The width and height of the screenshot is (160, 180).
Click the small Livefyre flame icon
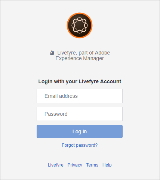[x=52, y=53]
